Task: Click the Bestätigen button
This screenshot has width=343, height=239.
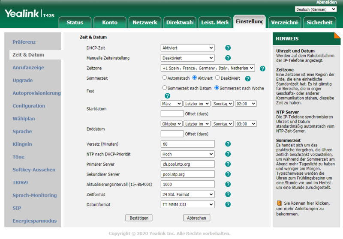Action: click(139, 218)
